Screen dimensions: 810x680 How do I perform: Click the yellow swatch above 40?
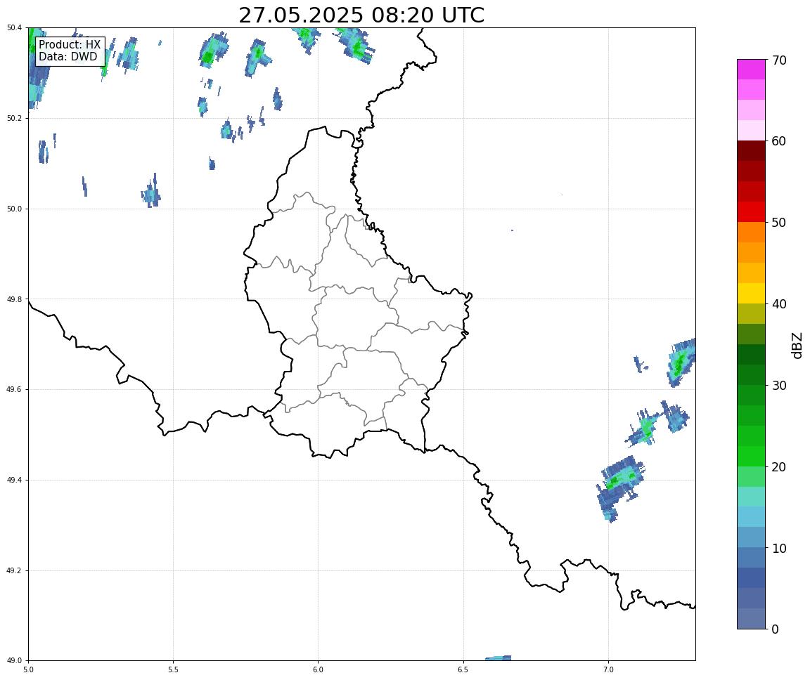click(751, 293)
